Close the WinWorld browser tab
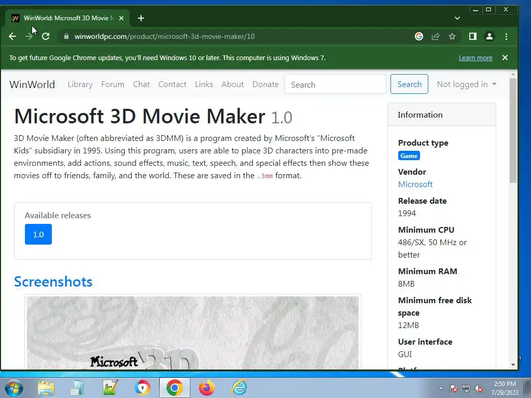The height and width of the screenshot is (398, 531). click(121, 18)
